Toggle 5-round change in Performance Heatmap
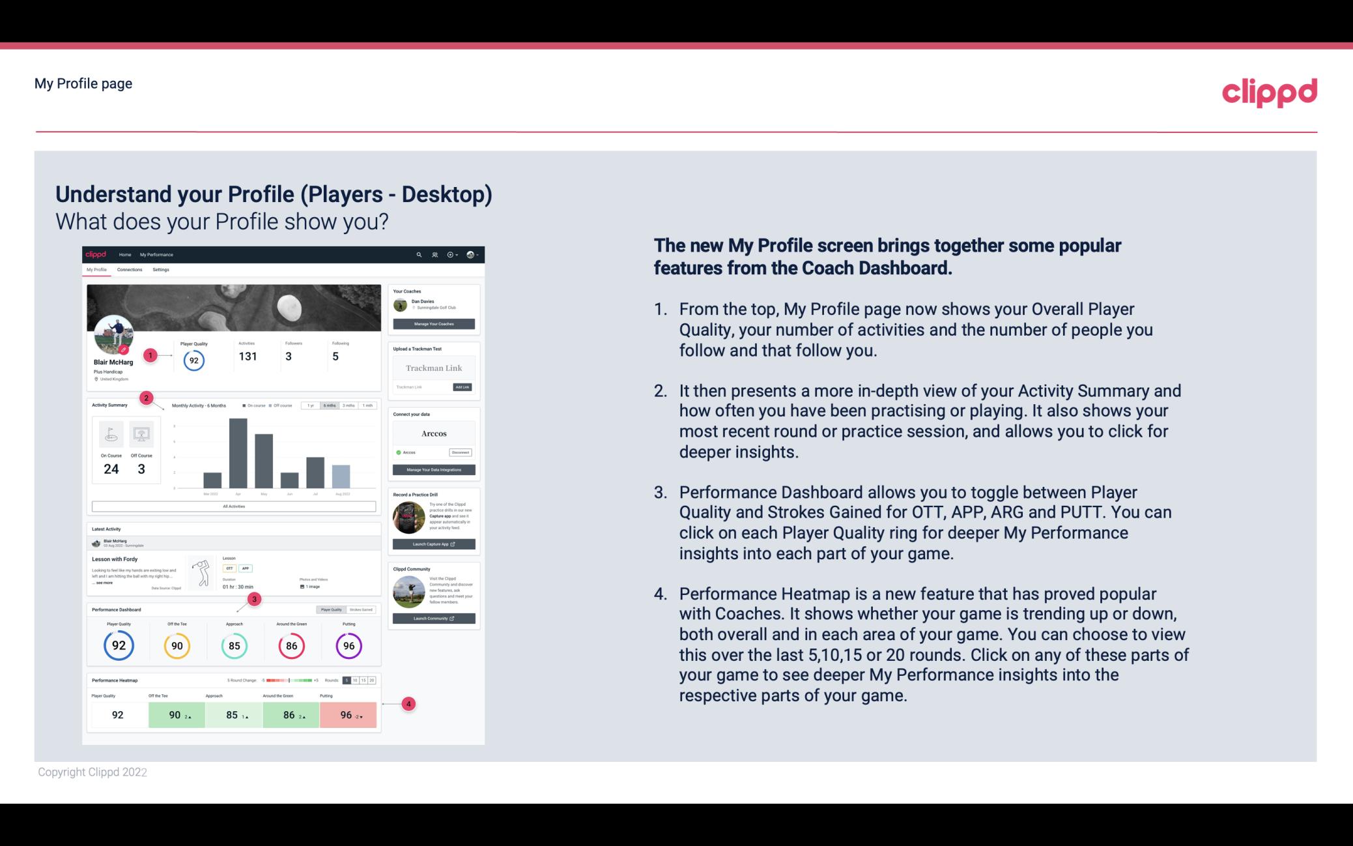1353x846 pixels. (x=348, y=680)
